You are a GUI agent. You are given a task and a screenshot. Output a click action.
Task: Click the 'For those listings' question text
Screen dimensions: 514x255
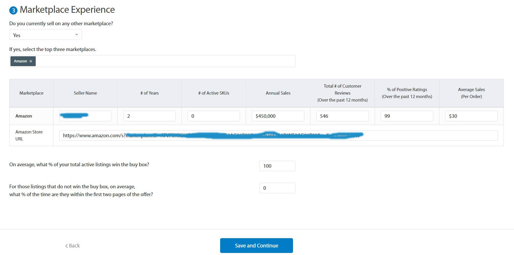coord(81,190)
